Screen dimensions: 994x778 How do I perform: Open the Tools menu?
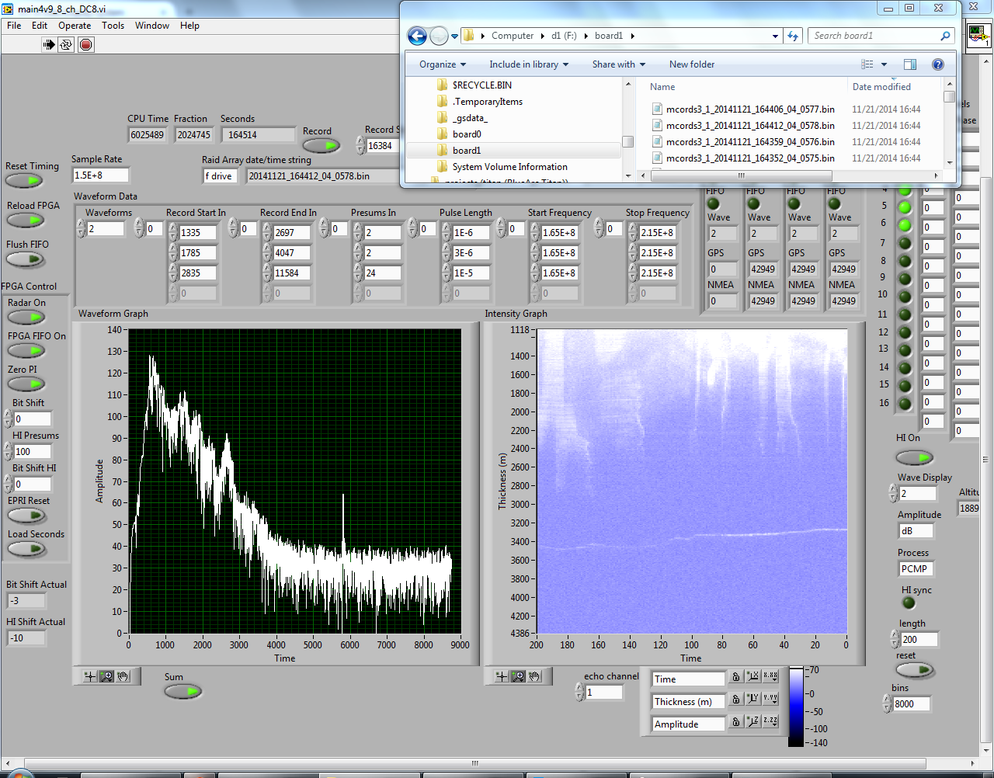pos(113,26)
